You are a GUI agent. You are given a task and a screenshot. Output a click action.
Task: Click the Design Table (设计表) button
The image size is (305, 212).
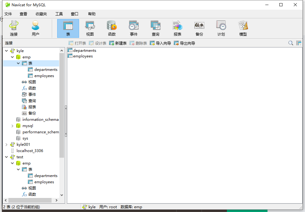pos(97,43)
